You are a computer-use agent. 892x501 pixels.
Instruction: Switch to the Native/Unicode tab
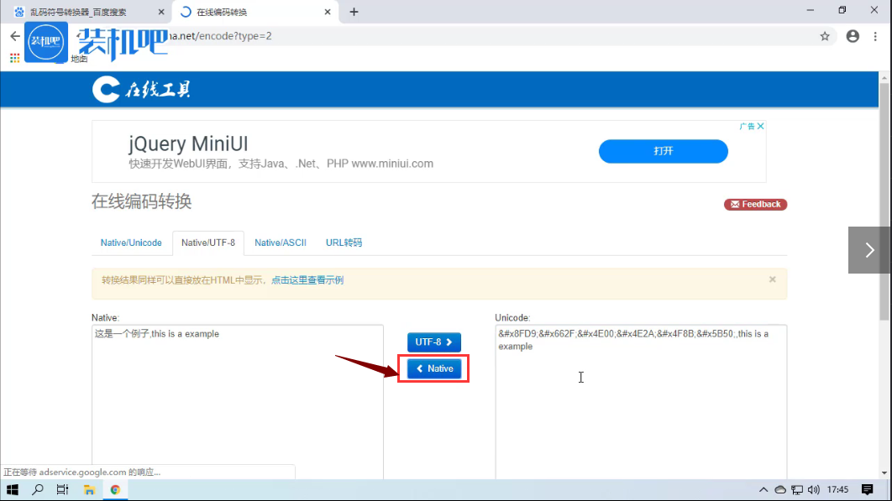(131, 243)
